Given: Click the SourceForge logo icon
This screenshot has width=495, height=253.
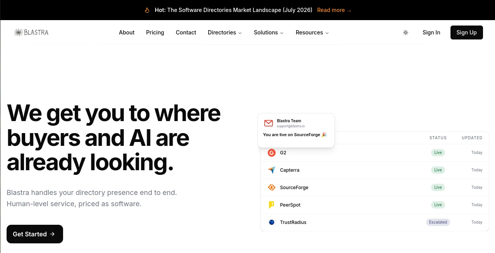Looking at the screenshot, I should coord(272,188).
